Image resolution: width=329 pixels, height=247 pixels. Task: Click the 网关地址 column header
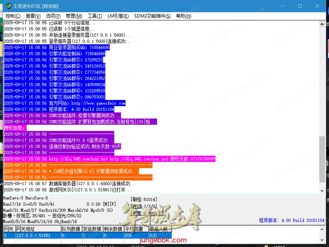tap(38, 229)
